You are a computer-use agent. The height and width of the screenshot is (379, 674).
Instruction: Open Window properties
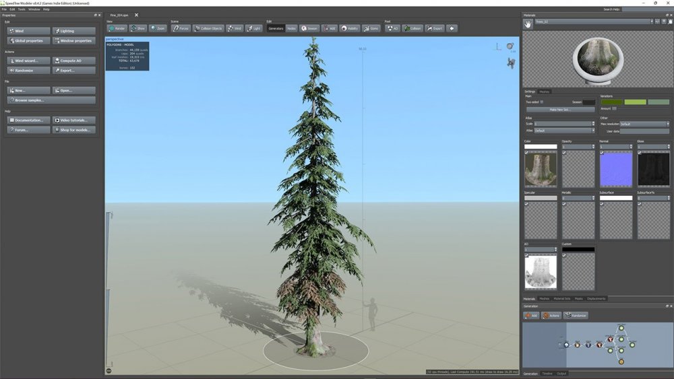(x=74, y=41)
